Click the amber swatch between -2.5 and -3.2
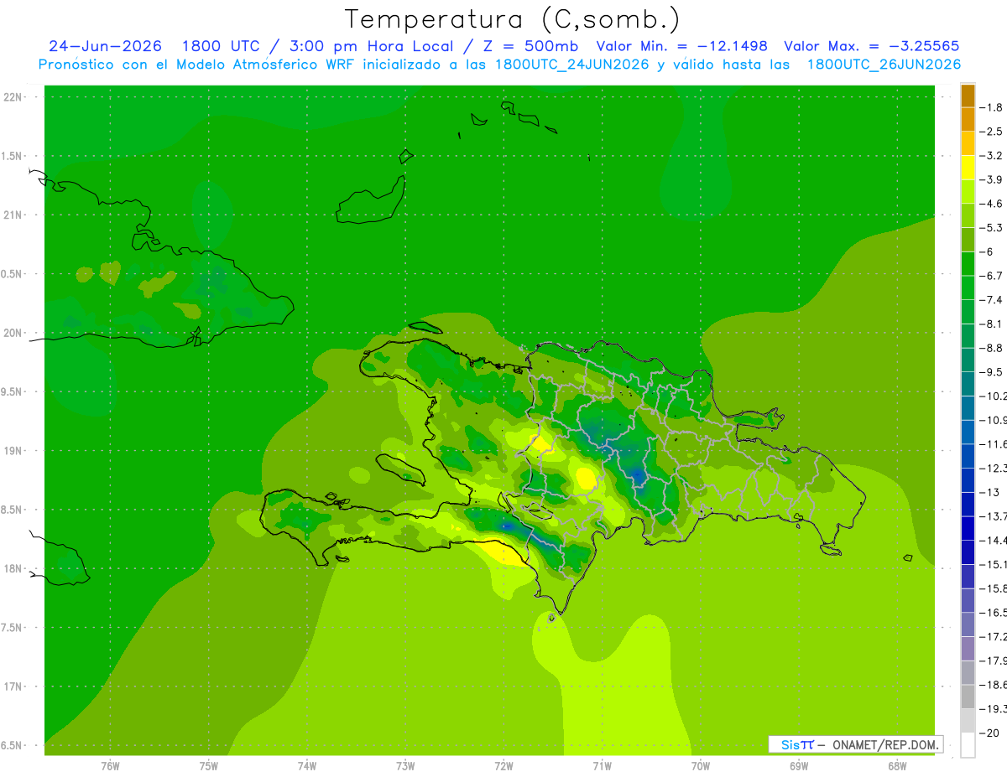The width and height of the screenshot is (1007, 777). 968,143
